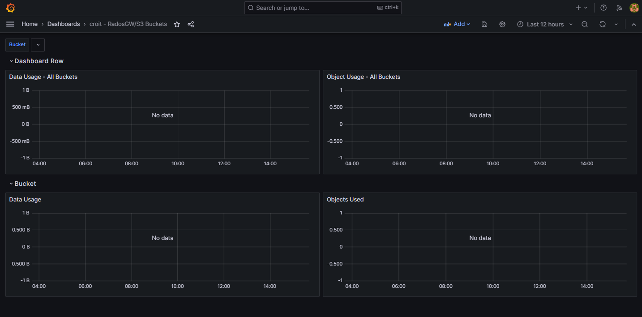The image size is (642, 317).
Task: Open the Objects Used panel title
Action: (x=345, y=200)
